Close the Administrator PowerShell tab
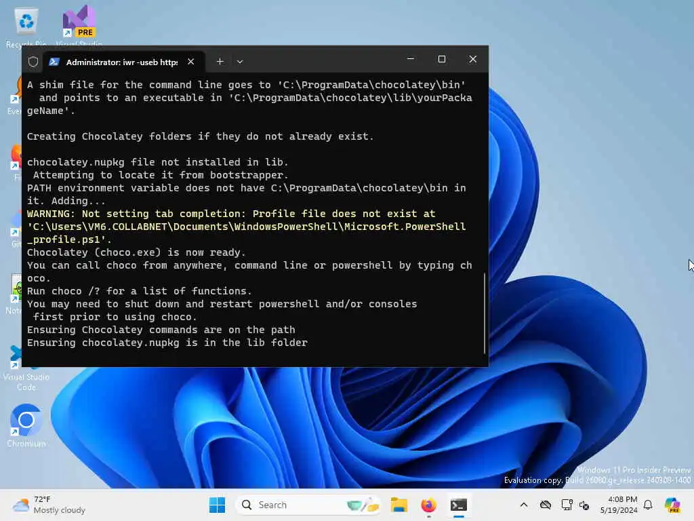694x521 pixels. click(190, 62)
